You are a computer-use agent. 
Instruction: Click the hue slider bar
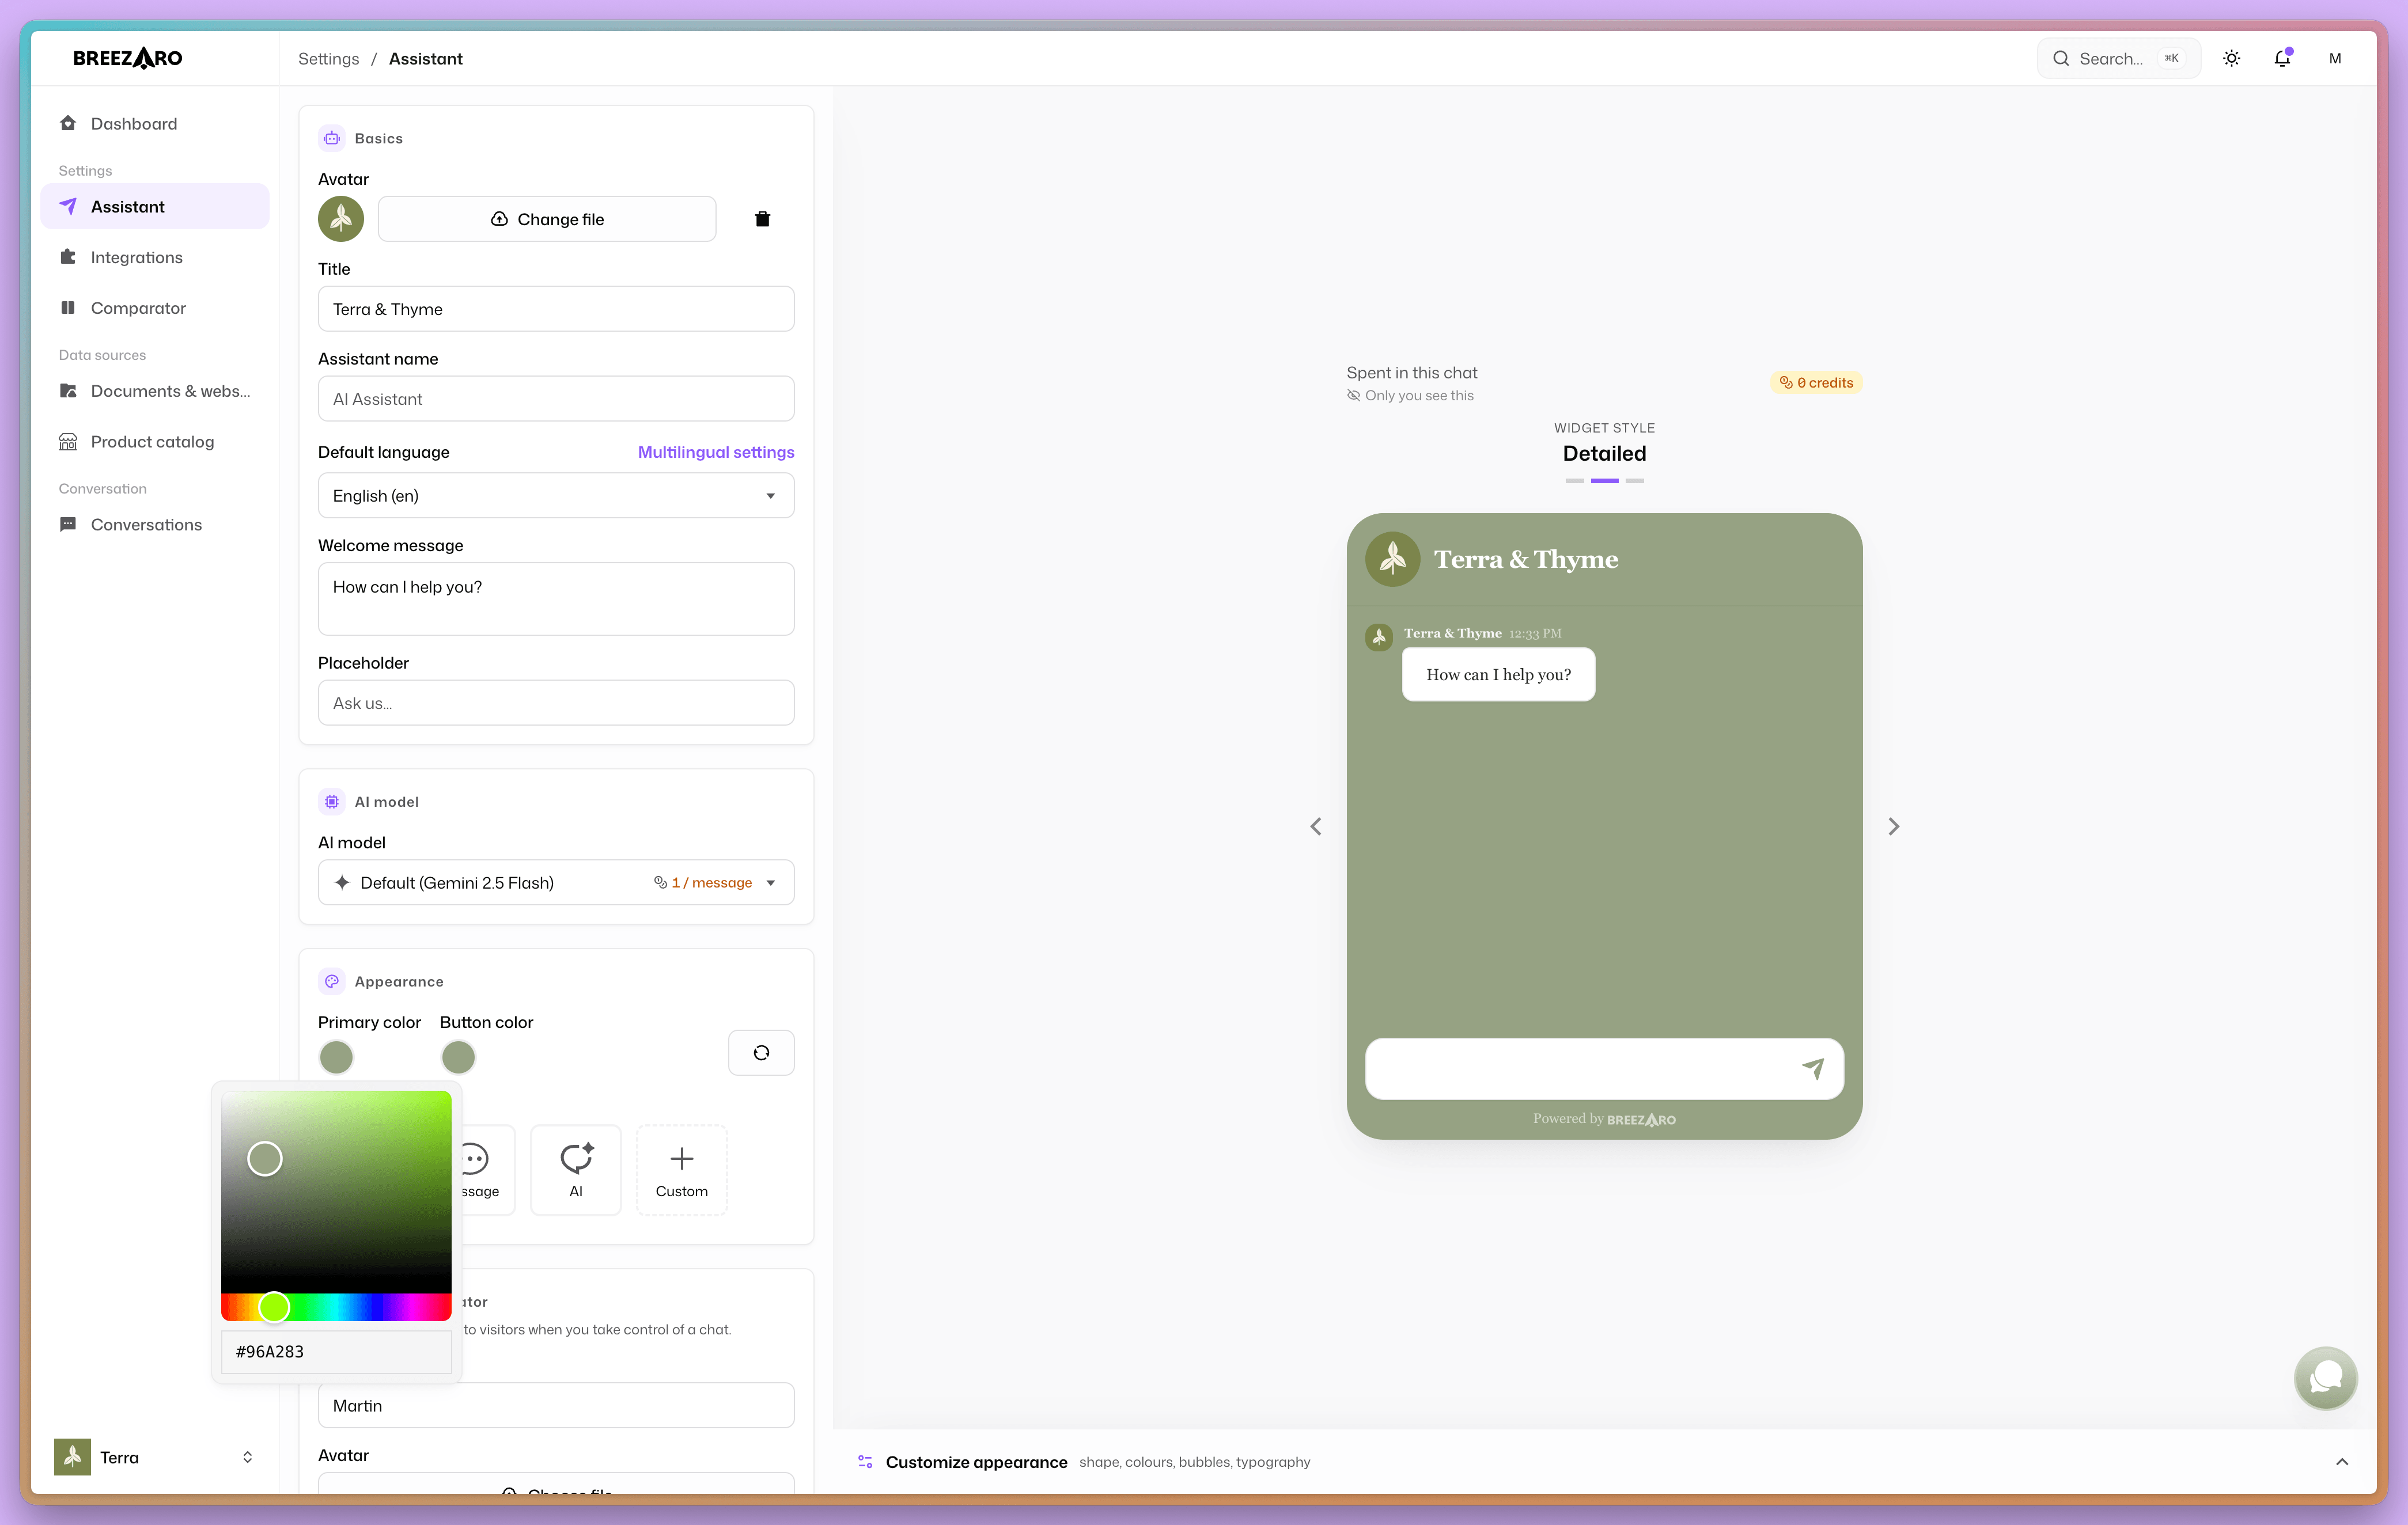(336, 1307)
